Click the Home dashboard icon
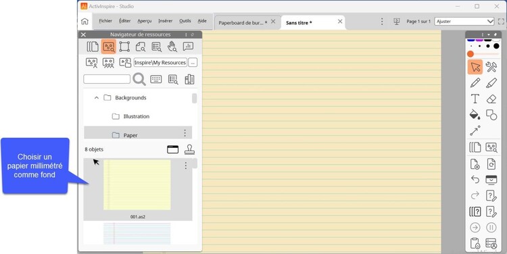507x254 pixels. click(84, 22)
